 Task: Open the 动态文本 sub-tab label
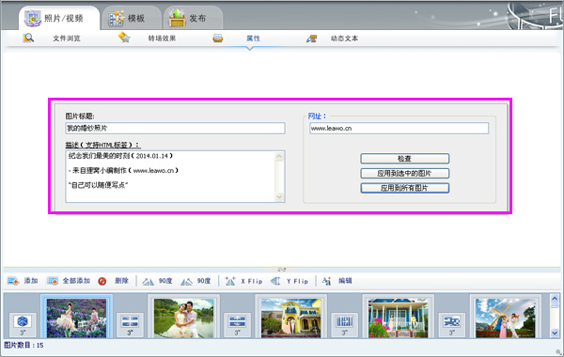coord(344,39)
